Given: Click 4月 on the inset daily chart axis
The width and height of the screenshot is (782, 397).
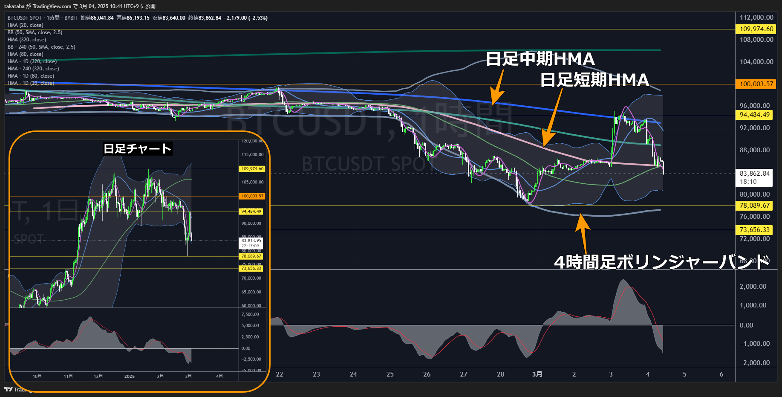Looking at the screenshot, I should point(219,377).
